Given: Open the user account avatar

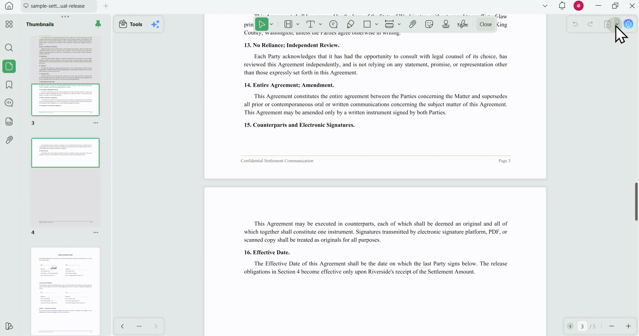Looking at the screenshot, I should pos(579,6).
